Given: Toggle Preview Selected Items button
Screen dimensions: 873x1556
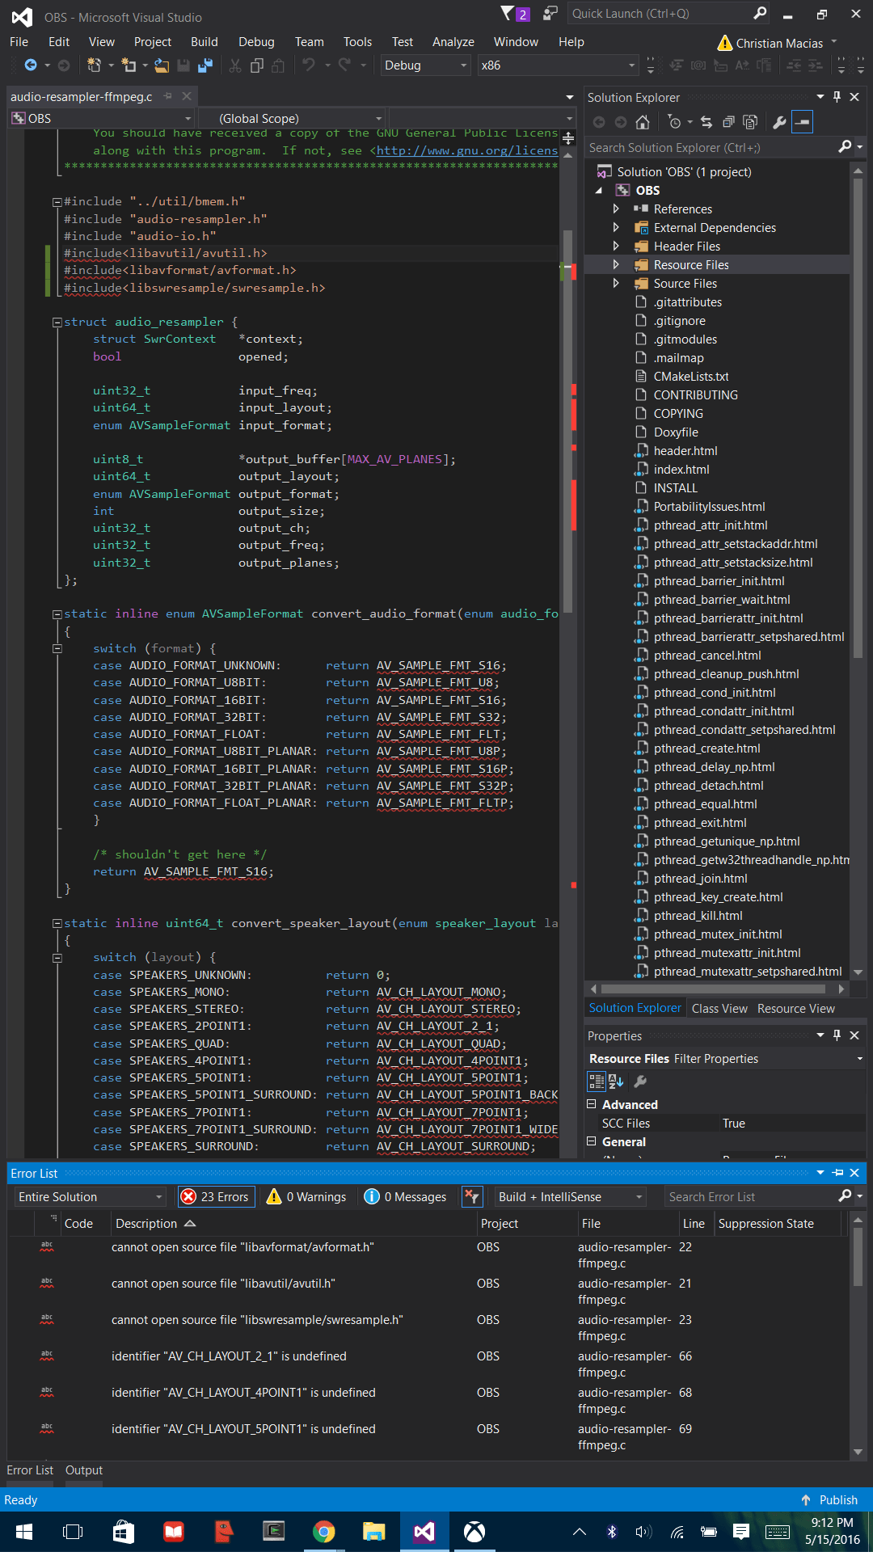Looking at the screenshot, I should [802, 122].
